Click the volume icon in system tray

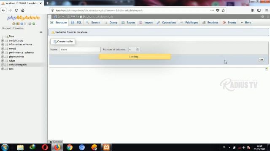244,147
